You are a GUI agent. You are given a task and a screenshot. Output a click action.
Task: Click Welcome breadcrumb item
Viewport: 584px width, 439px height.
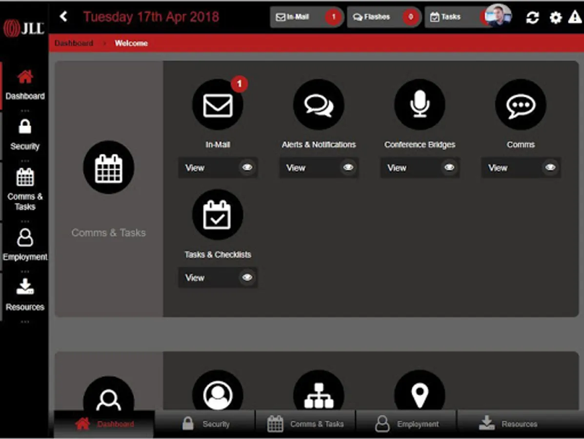[131, 43]
